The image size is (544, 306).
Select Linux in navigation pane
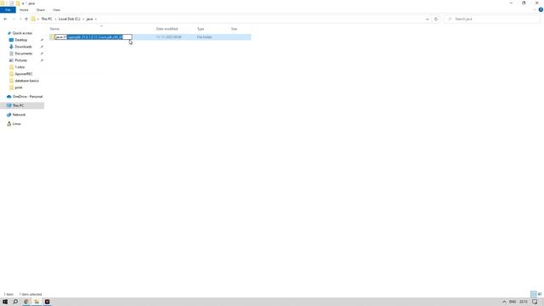16,124
